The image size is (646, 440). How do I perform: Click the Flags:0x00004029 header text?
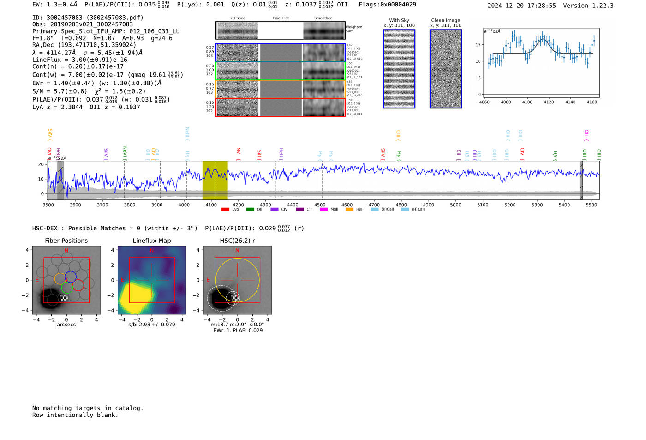[387, 5]
